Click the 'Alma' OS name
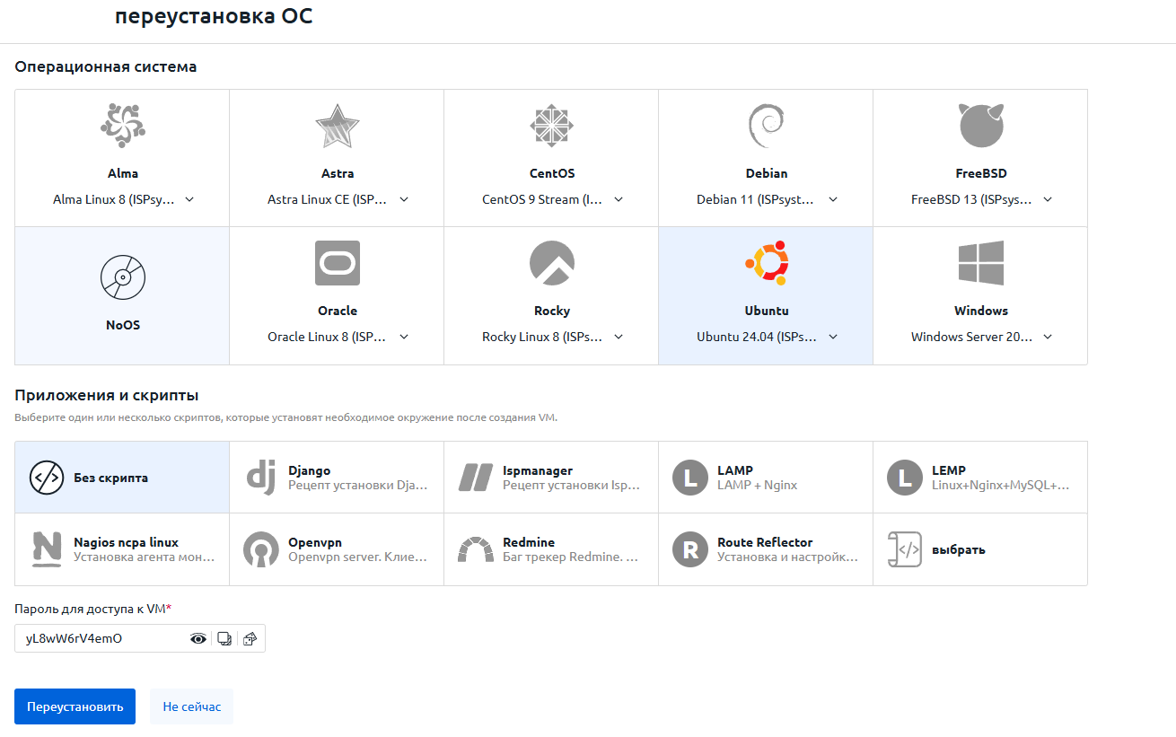 pyautogui.click(x=123, y=173)
